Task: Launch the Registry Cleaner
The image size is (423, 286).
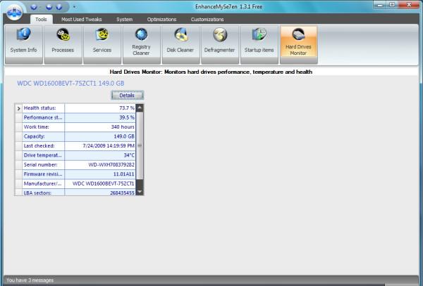Action: point(141,43)
